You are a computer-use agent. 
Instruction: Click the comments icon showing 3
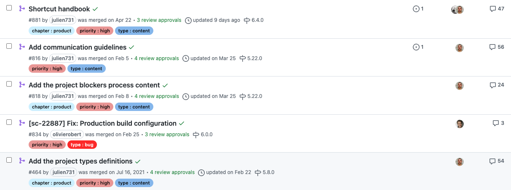point(496,123)
